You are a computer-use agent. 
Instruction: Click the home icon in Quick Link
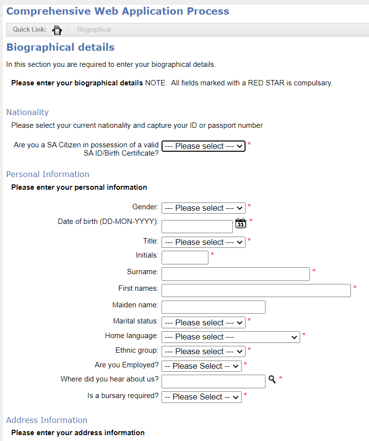[x=57, y=30]
